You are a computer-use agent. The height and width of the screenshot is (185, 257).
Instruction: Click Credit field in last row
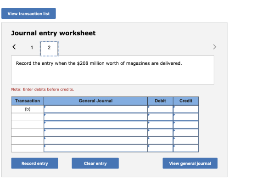(186, 148)
